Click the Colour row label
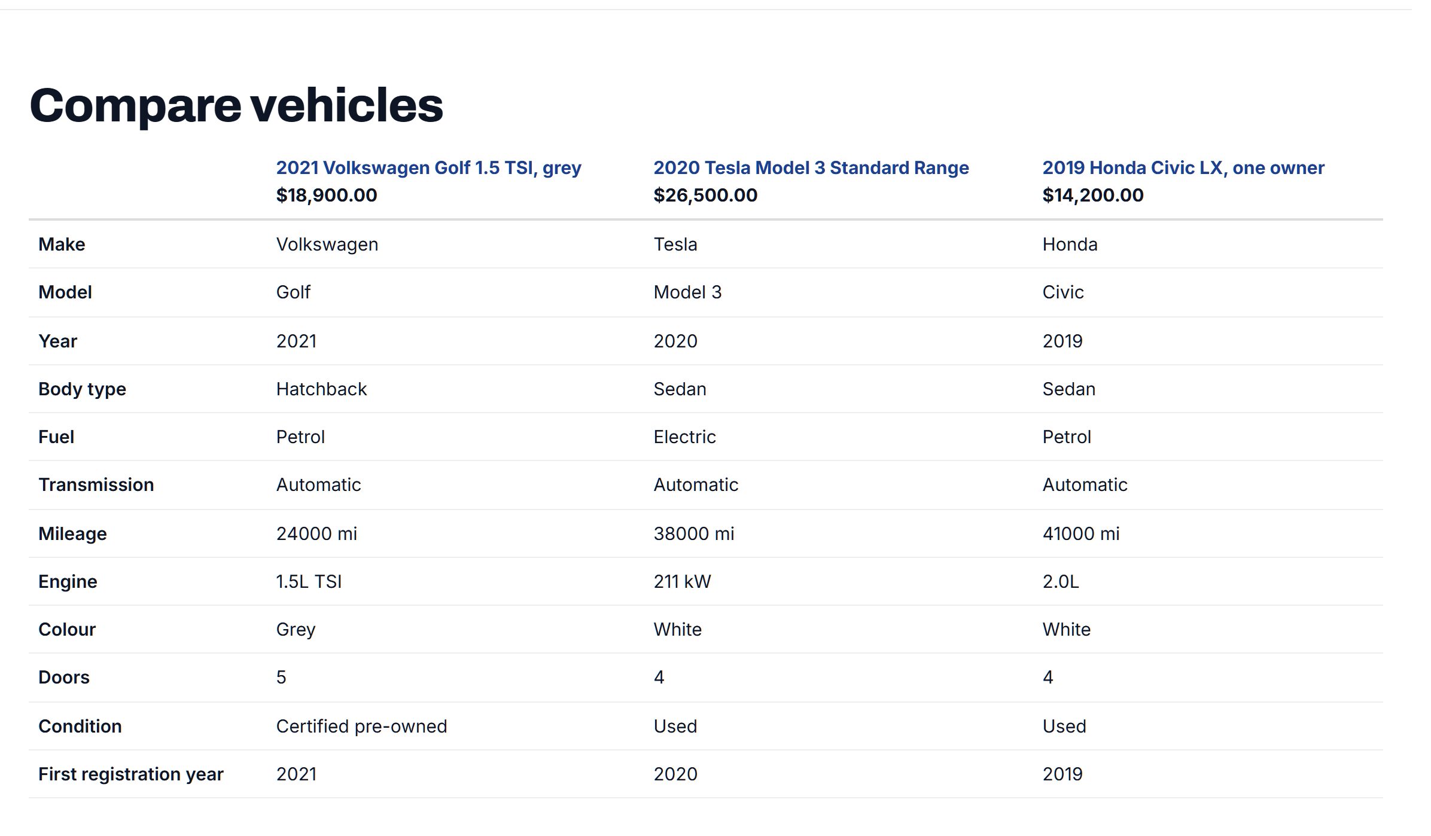This screenshot has height=836, width=1431. coord(67,630)
